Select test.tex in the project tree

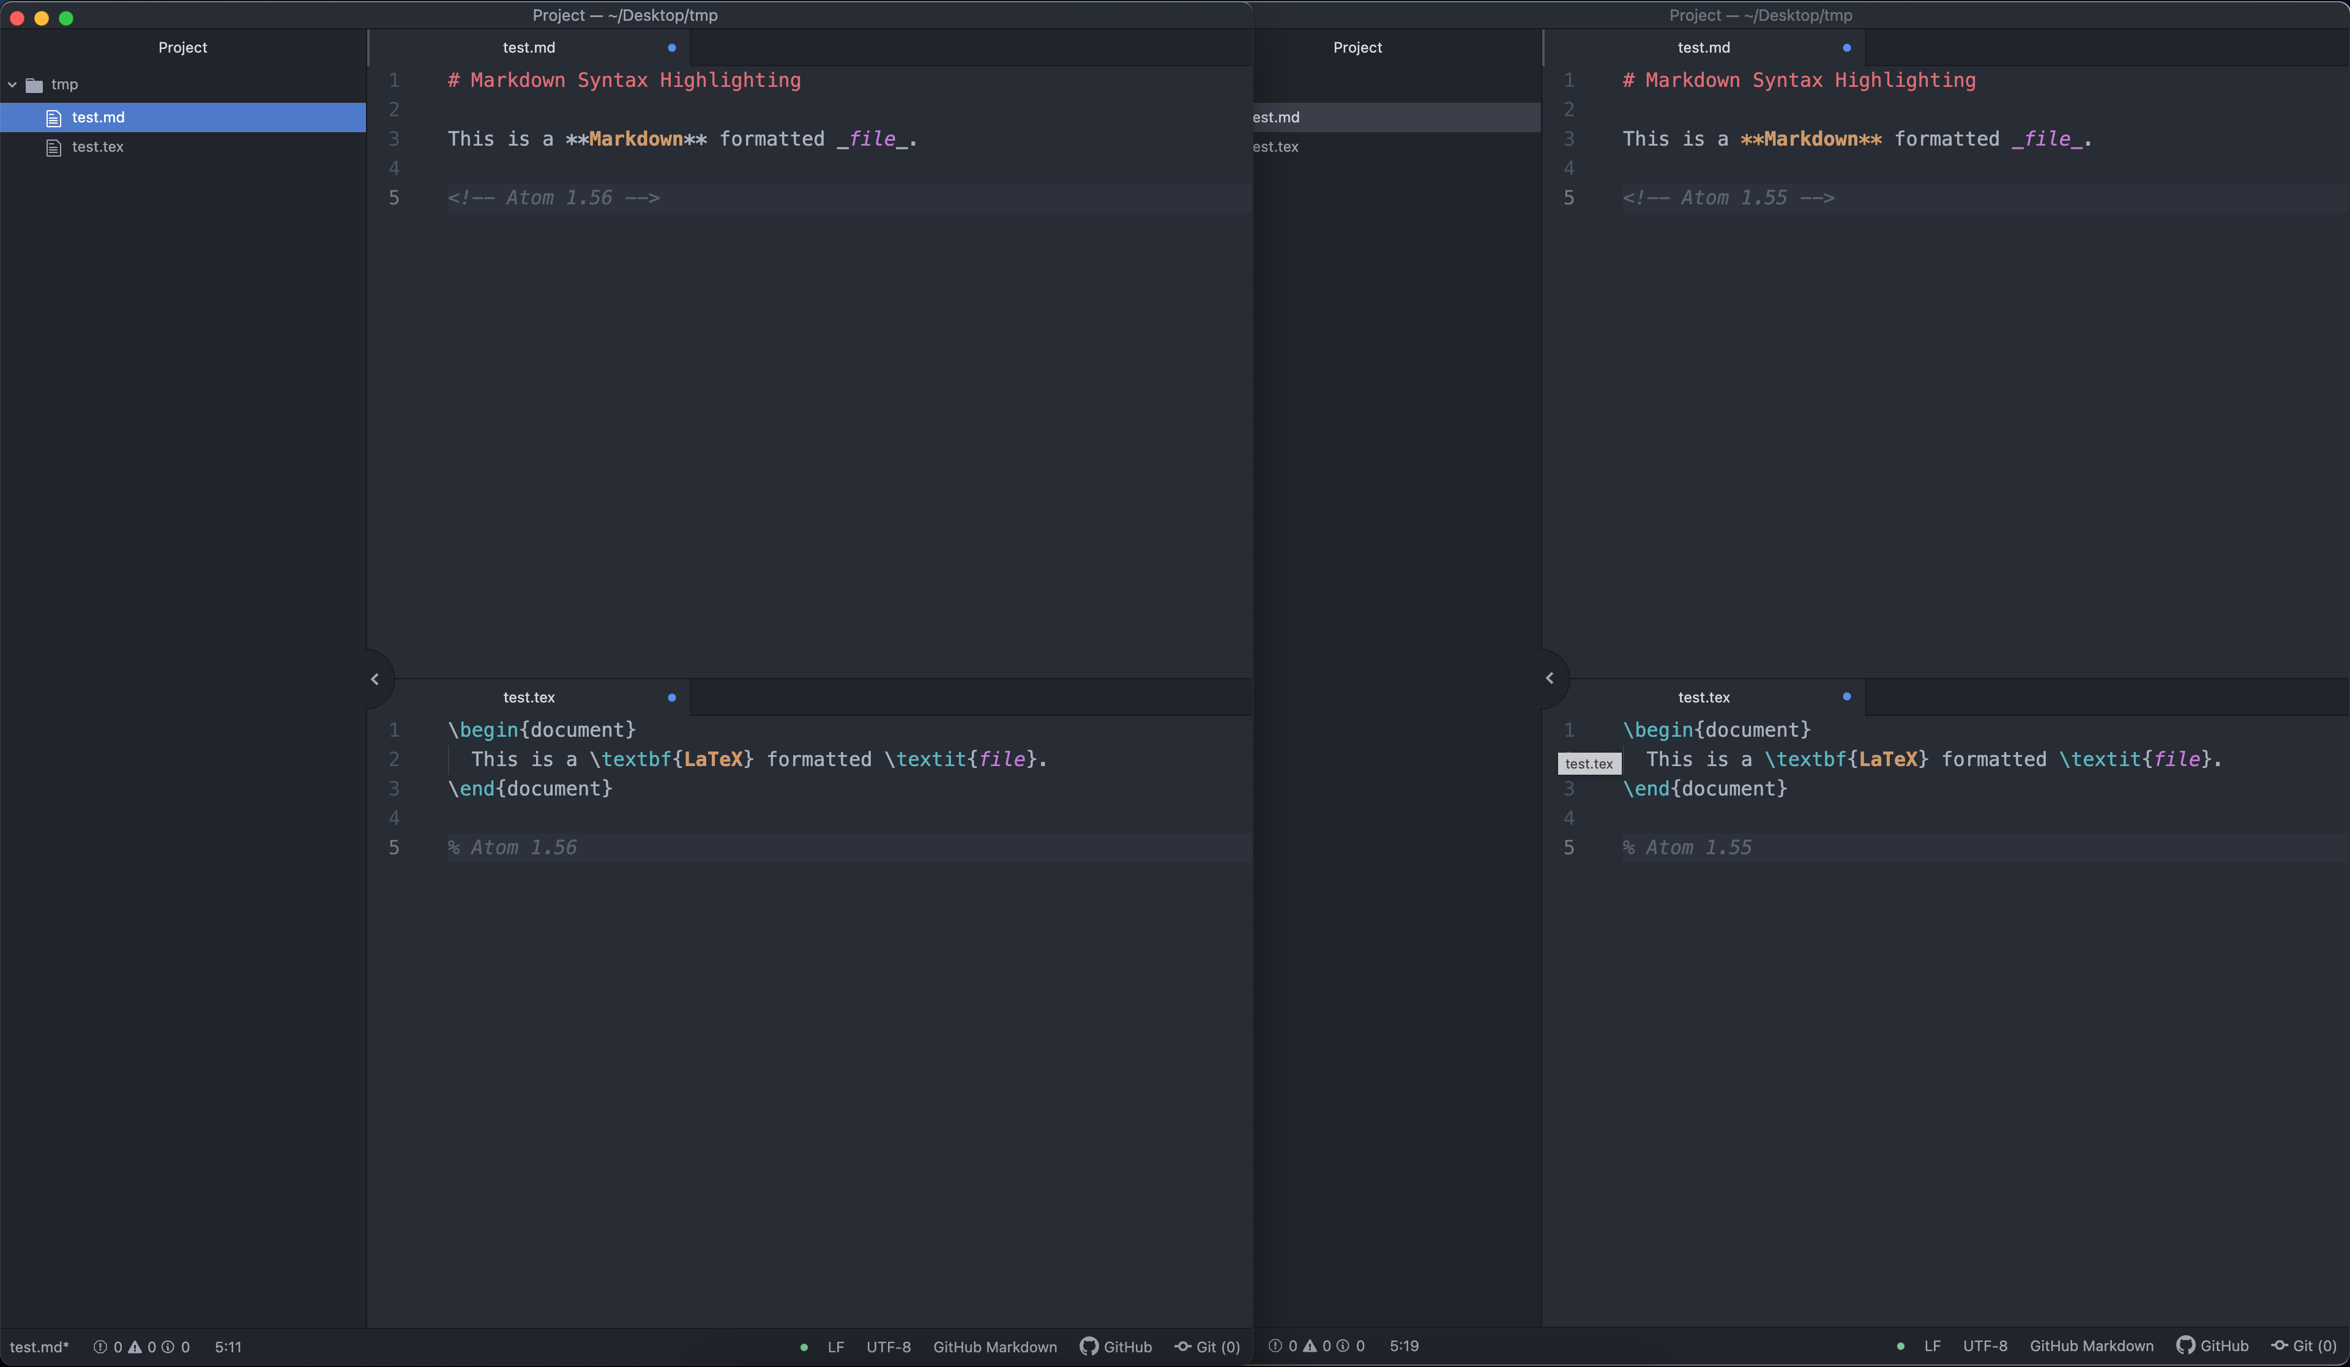coord(98,146)
